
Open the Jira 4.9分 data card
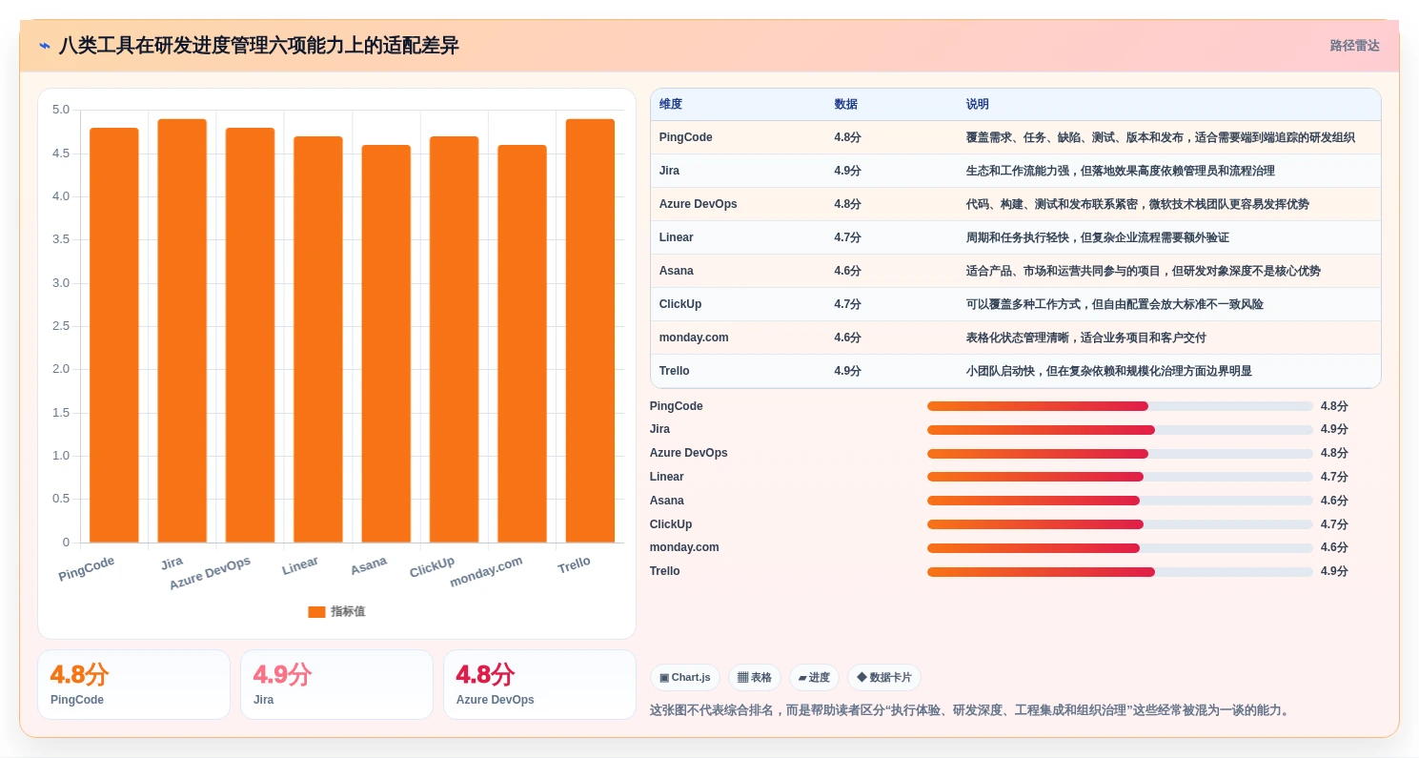point(336,685)
